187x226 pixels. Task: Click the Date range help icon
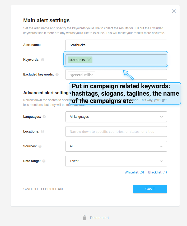44,161
